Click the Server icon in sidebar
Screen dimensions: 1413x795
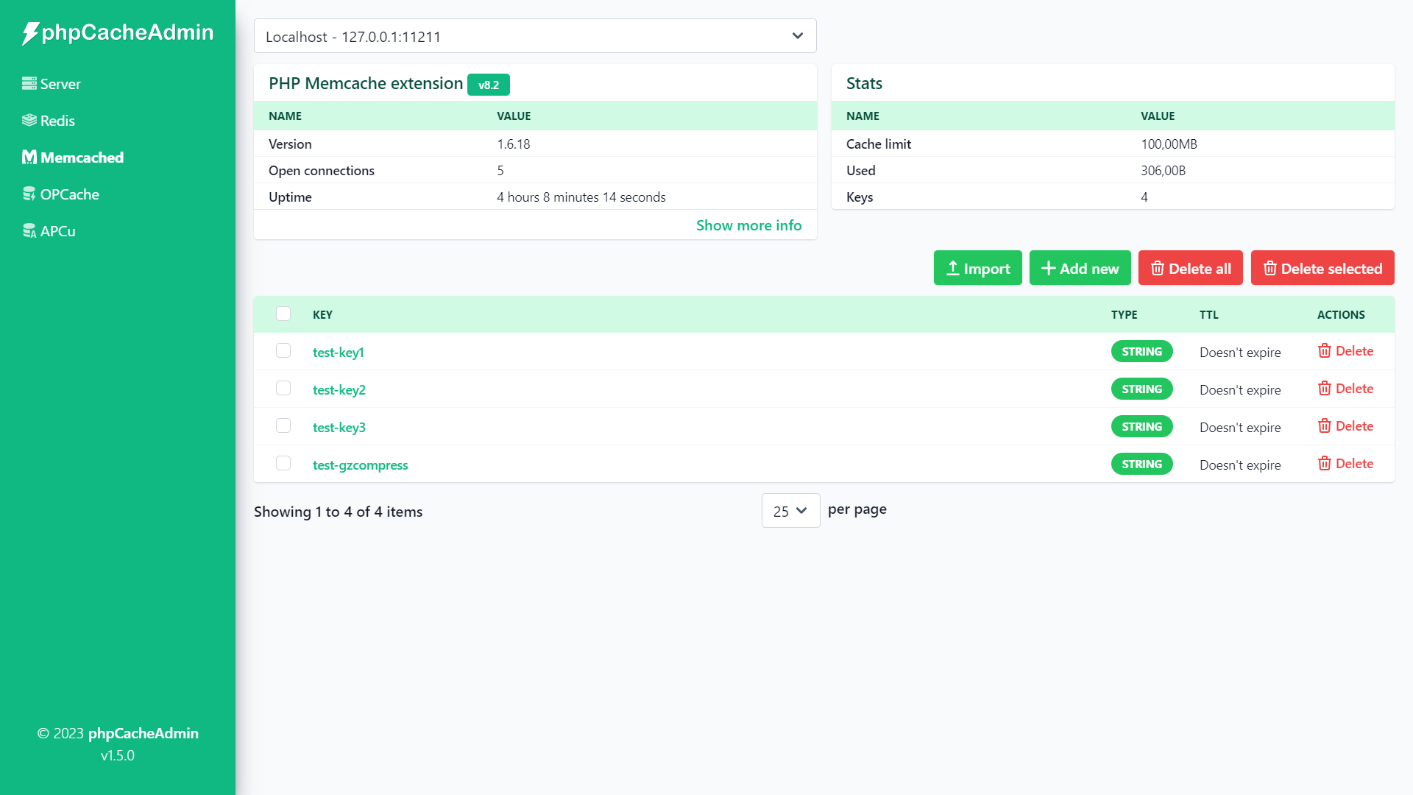pyautogui.click(x=29, y=83)
